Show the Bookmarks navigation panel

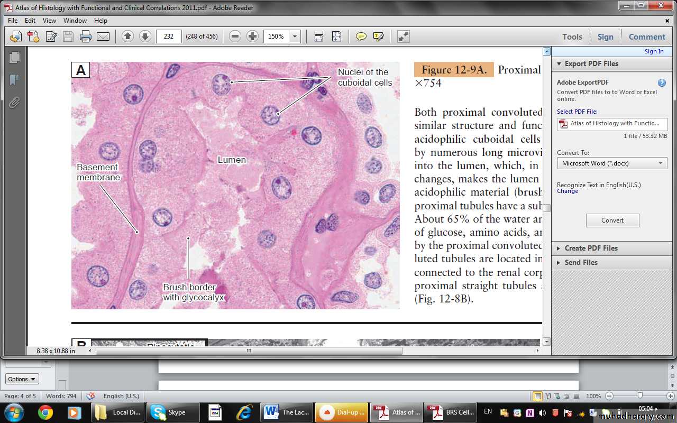click(14, 80)
